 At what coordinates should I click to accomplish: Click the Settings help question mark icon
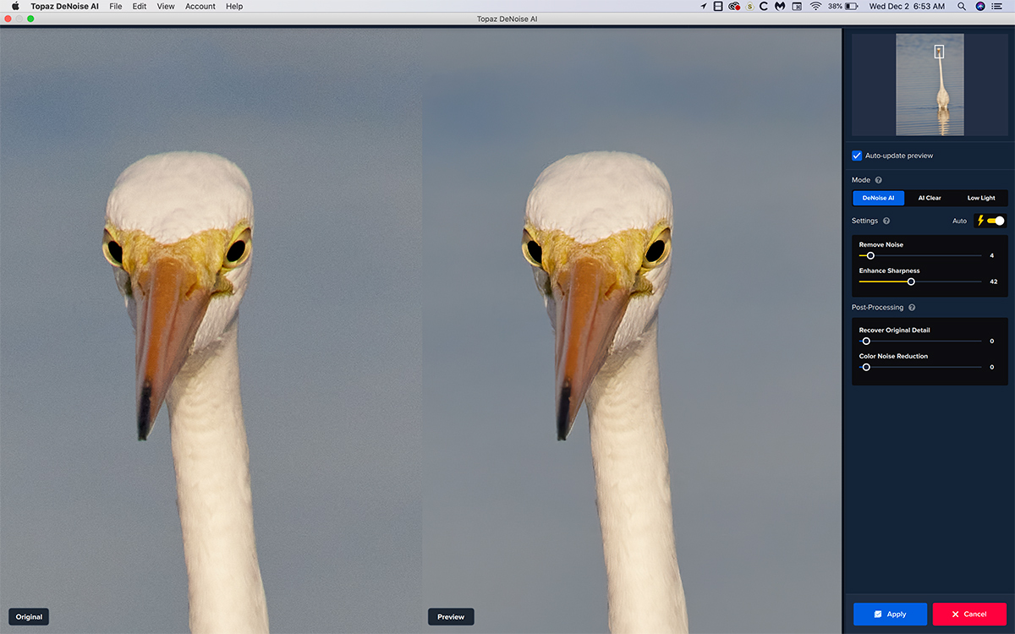[x=886, y=221]
